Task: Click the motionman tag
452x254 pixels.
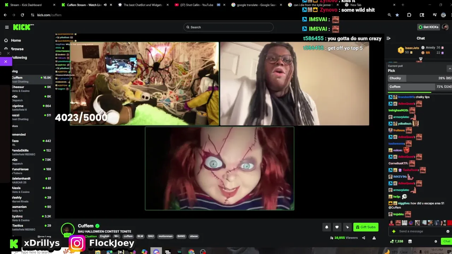Action: click(166, 236)
